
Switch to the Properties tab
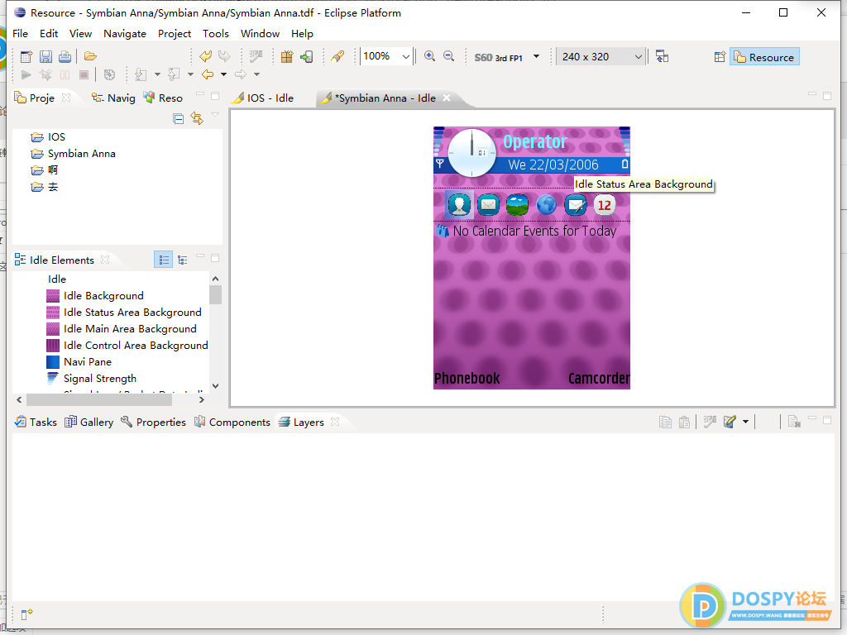[153, 422]
